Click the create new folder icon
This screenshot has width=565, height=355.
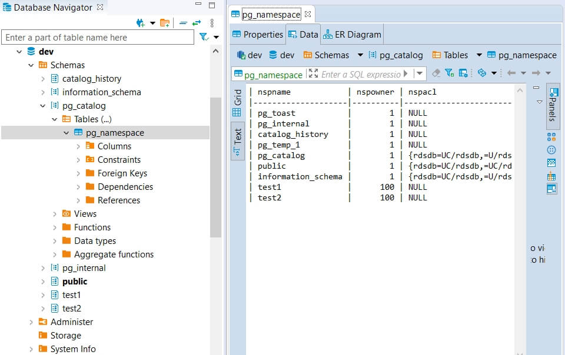(165, 23)
